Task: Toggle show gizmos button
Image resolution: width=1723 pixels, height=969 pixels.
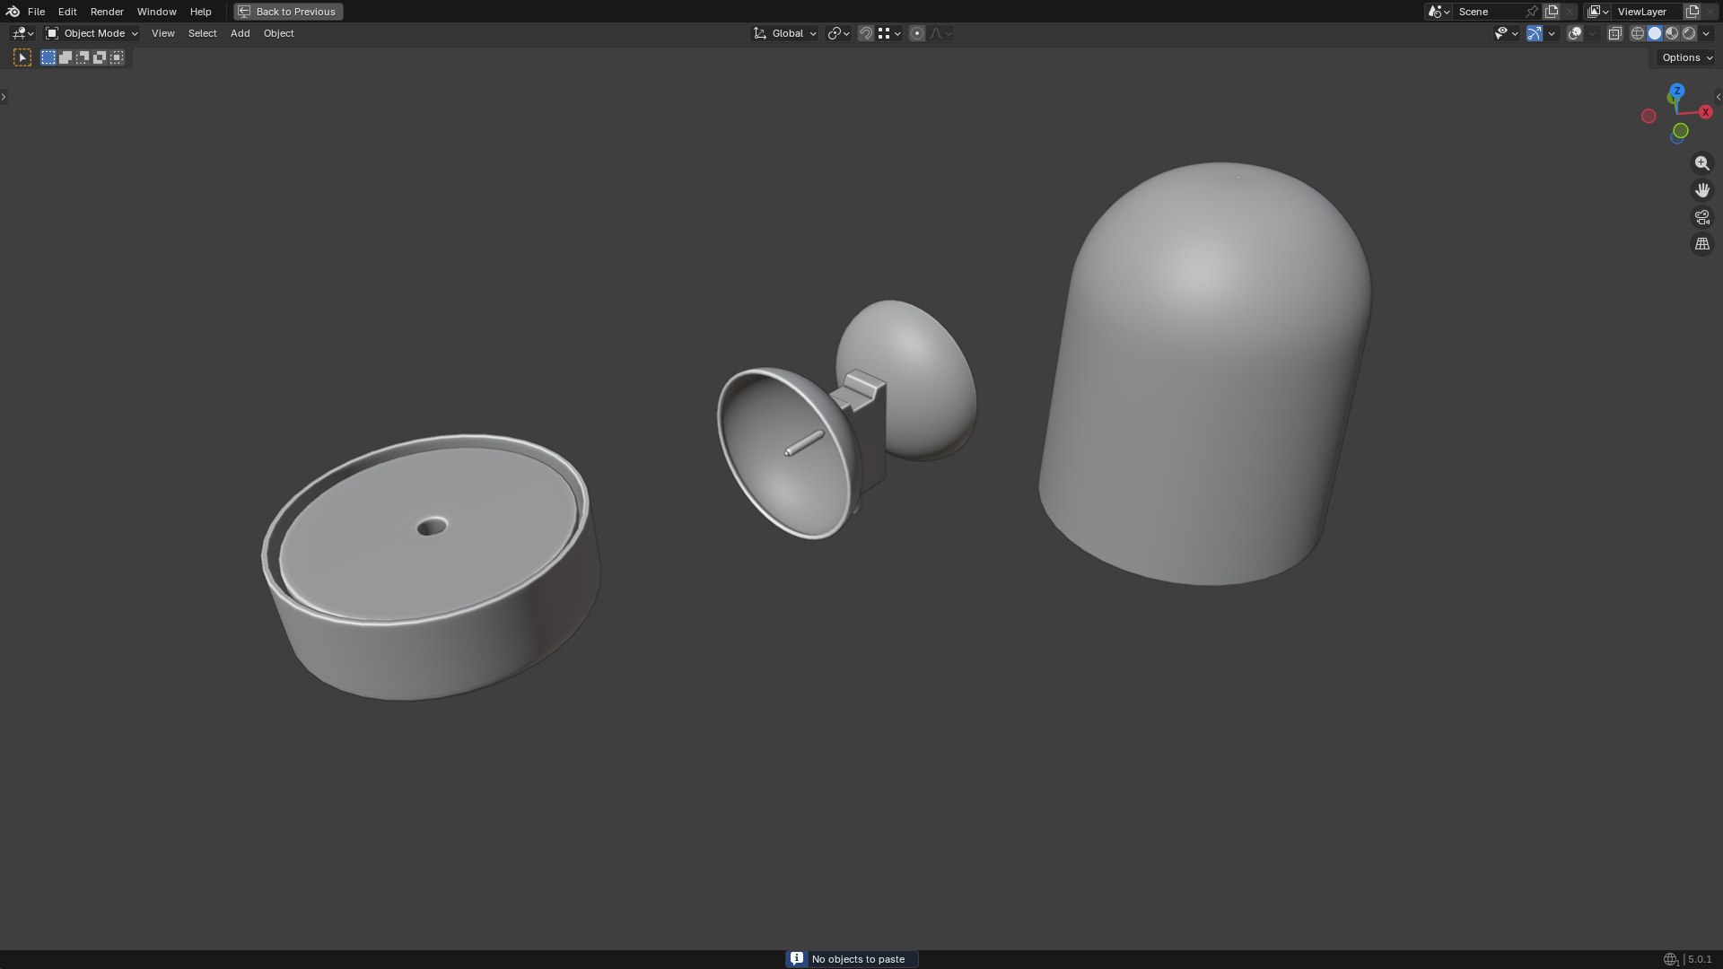Action: (1535, 33)
